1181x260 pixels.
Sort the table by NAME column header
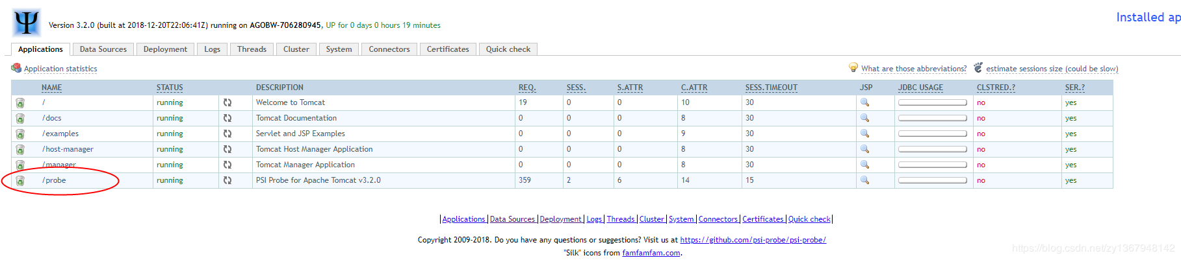(x=51, y=88)
